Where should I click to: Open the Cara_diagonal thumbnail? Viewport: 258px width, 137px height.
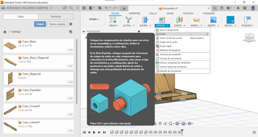point(10,78)
